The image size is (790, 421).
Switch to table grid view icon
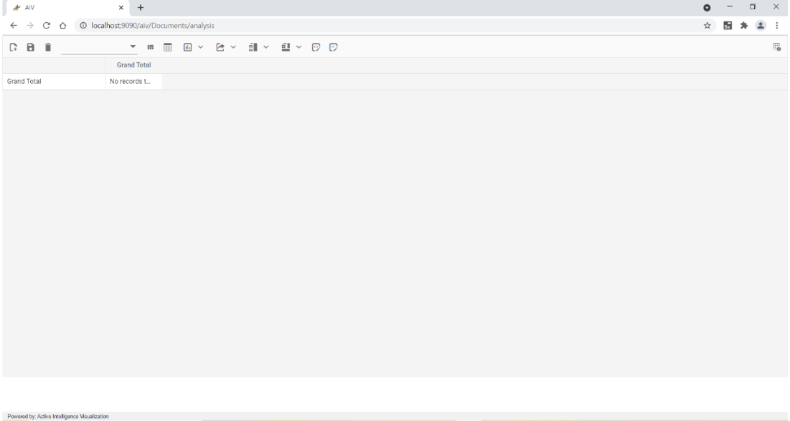pos(168,47)
